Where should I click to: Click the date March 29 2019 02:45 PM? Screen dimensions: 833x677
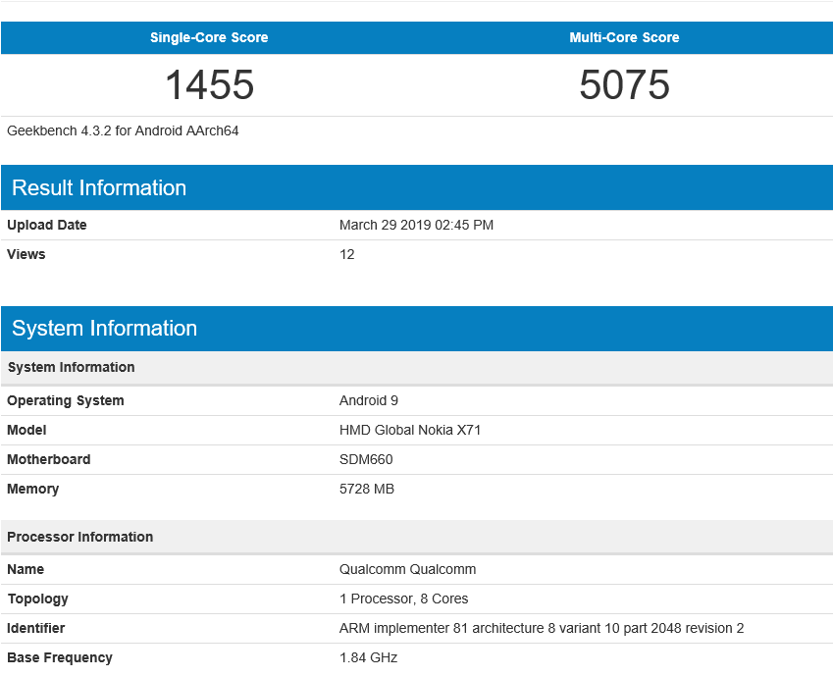coord(416,225)
